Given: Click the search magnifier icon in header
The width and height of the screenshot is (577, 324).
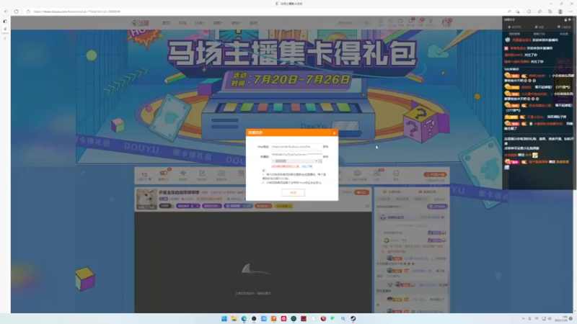Looking at the screenshot, I should [x=367, y=23].
